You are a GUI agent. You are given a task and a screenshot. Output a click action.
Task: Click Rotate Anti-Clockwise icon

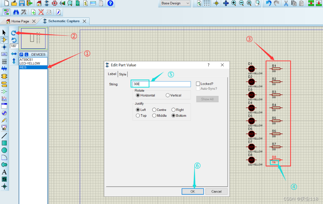(x=14, y=40)
